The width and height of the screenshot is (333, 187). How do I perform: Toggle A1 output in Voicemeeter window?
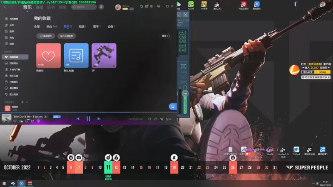(x=182, y=33)
